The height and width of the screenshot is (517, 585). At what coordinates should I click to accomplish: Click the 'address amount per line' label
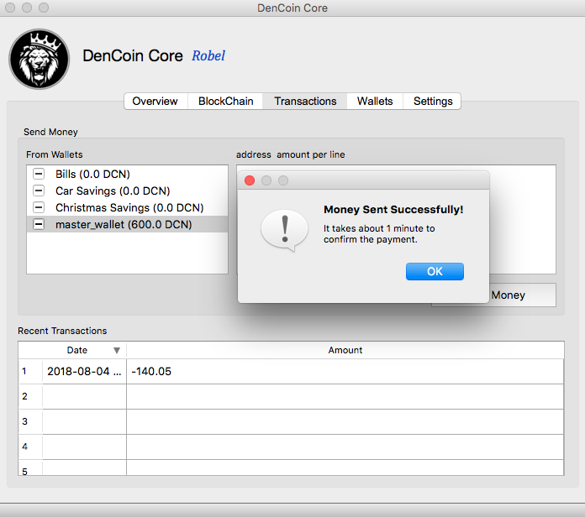pos(290,154)
